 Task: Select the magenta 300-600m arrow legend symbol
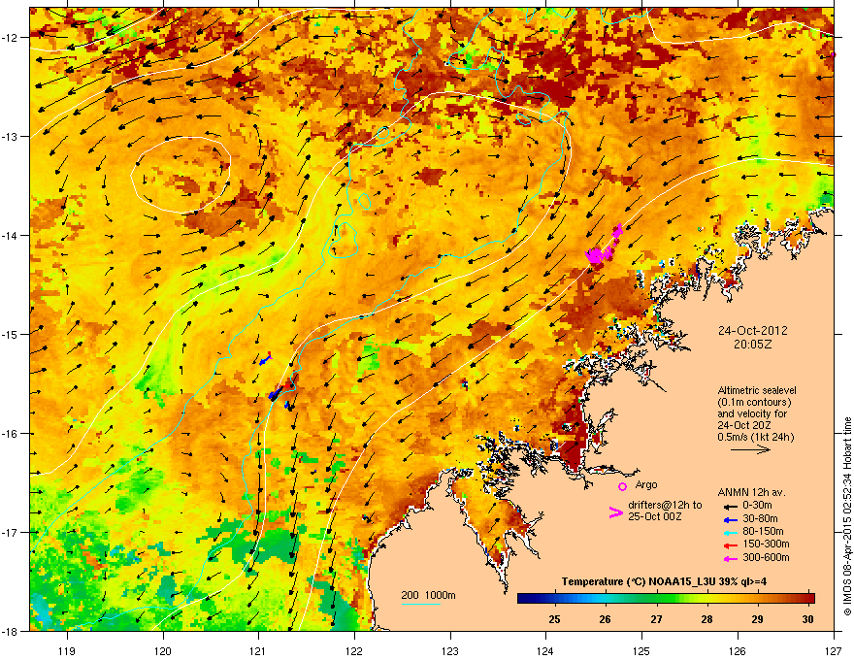(x=729, y=558)
